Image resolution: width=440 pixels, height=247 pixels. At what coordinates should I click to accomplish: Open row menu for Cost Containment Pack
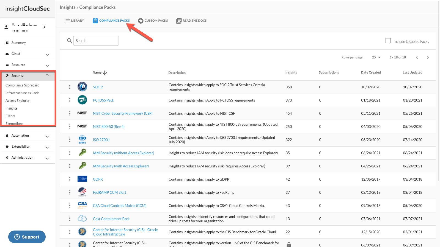pos(70,219)
